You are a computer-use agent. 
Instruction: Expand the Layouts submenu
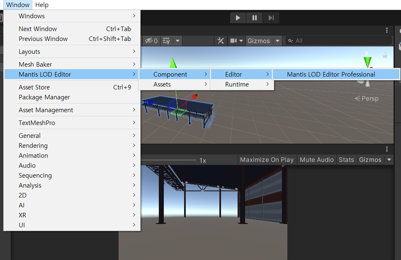[x=72, y=52]
